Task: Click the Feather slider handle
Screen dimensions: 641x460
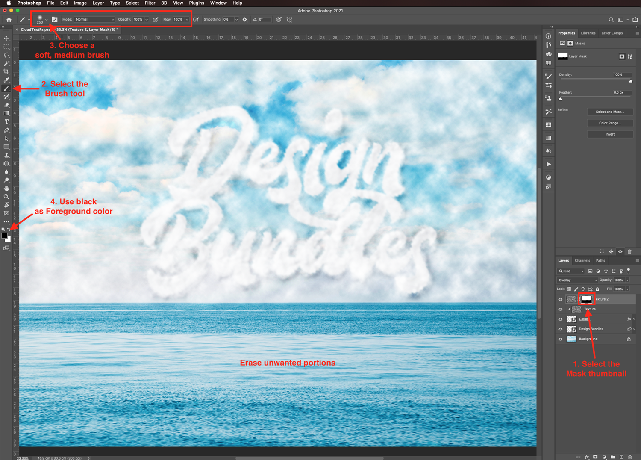Action: [x=560, y=99]
